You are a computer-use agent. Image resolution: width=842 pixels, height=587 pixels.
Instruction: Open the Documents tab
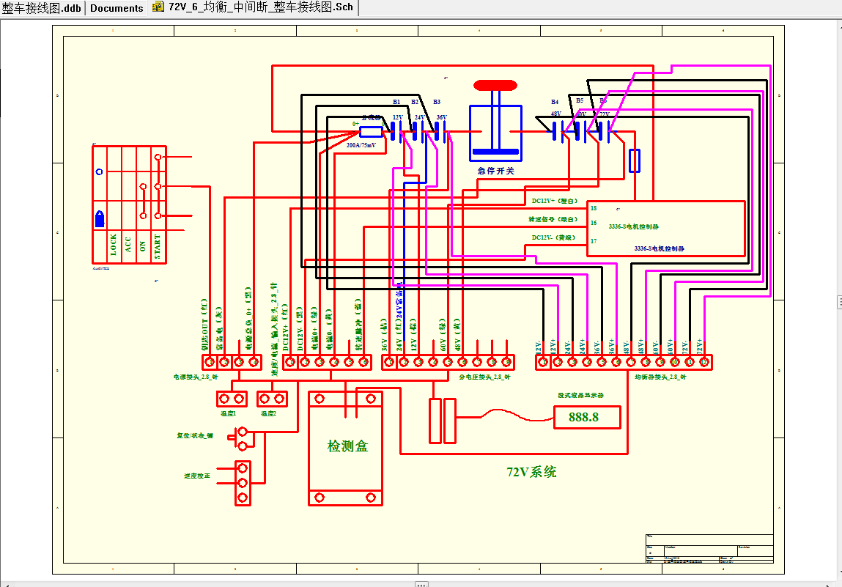117,8
